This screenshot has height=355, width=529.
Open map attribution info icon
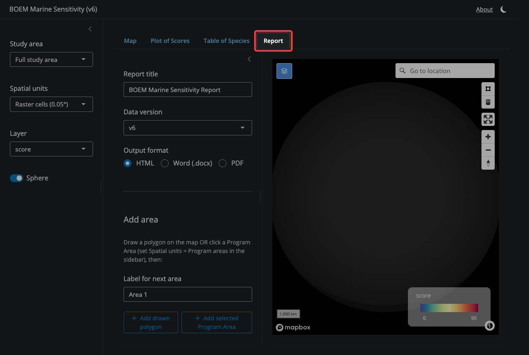(x=490, y=326)
